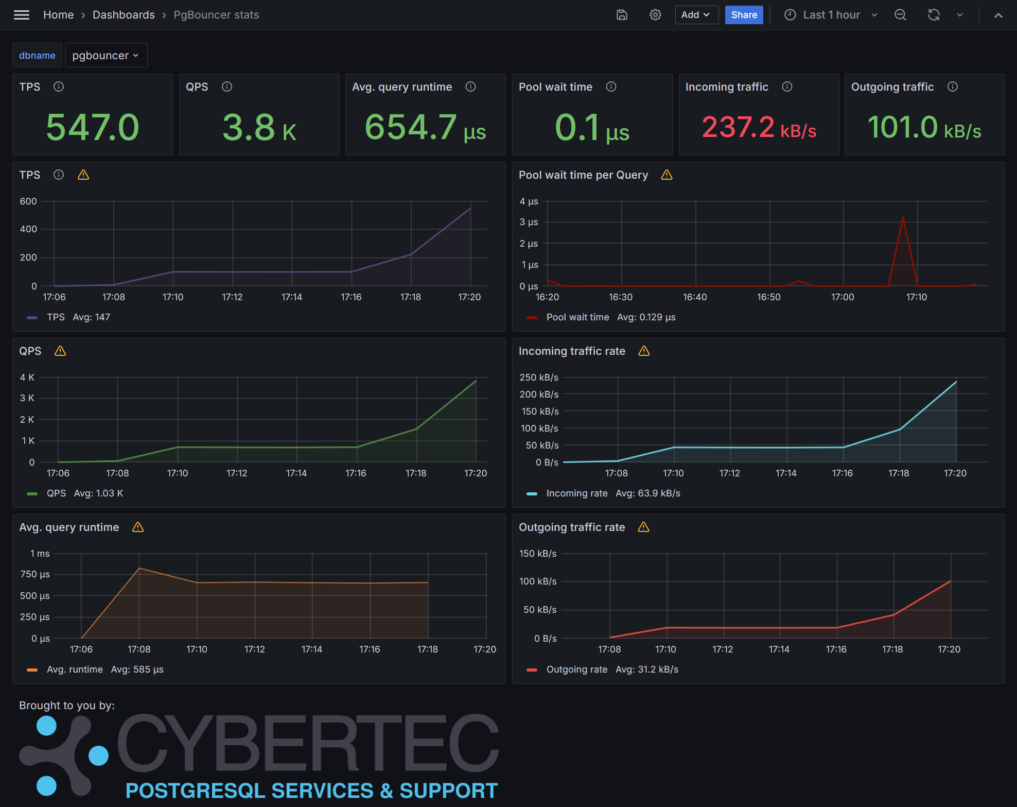Image resolution: width=1017 pixels, height=807 pixels.
Task: Click the zoom out time range icon
Action: tap(900, 15)
